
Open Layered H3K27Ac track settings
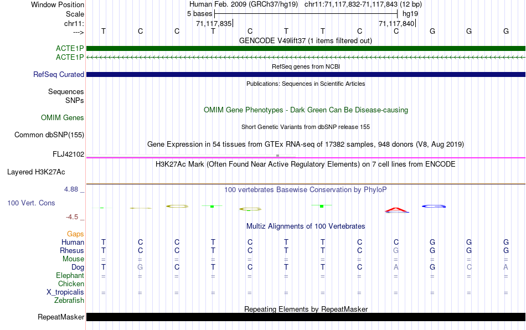(36, 172)
